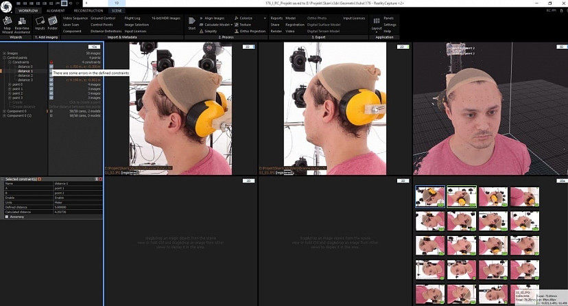Click Distance Definitions button

(106, 31)
